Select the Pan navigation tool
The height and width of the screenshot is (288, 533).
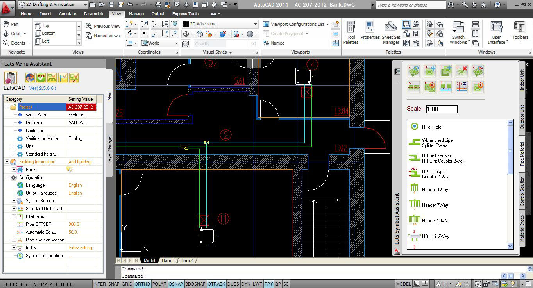[11, 24]
